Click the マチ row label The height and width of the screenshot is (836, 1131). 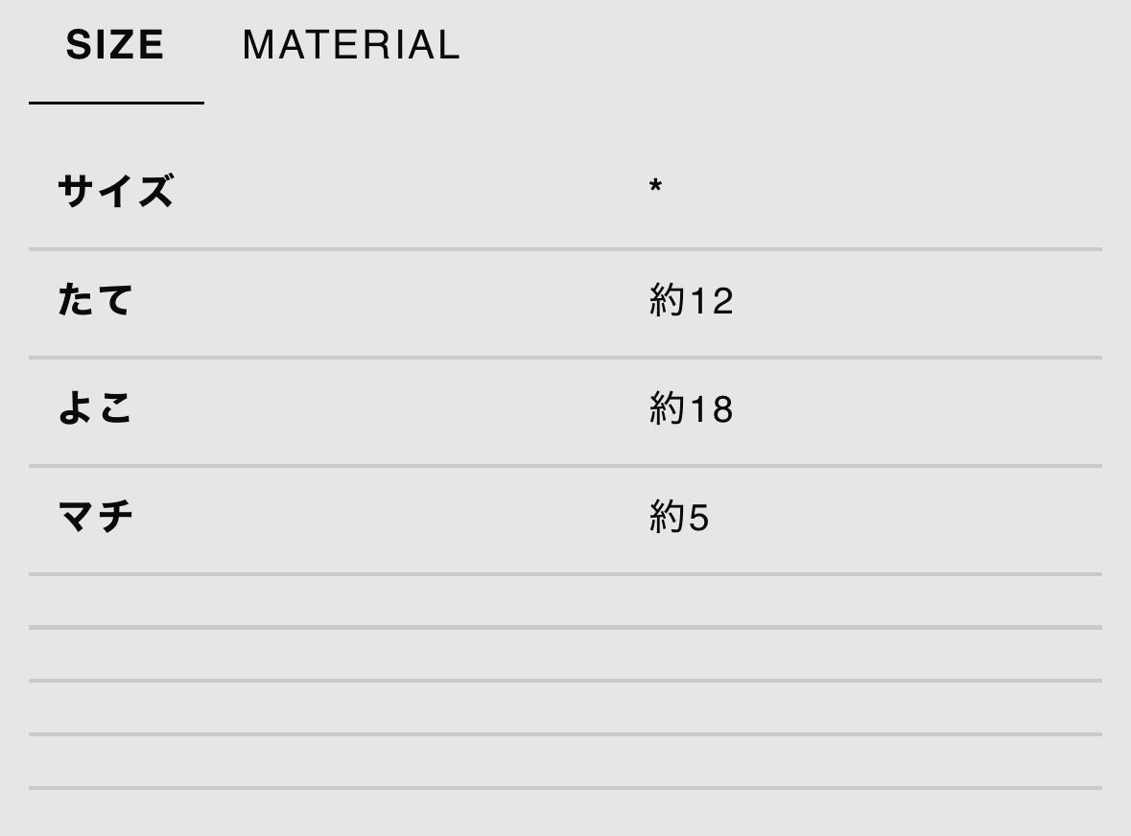[95, 517]
